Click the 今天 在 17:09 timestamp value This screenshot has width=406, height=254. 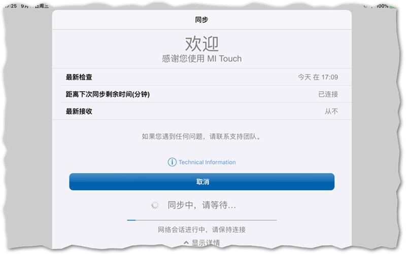point(318,77)
